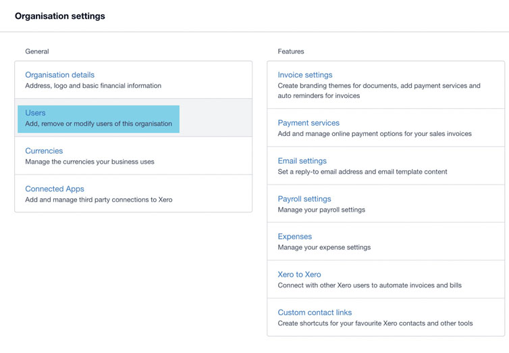This screenshot has width=509, height=353.
Task: Click 'Set a reply-to email address' description
Action: point(363,172)
